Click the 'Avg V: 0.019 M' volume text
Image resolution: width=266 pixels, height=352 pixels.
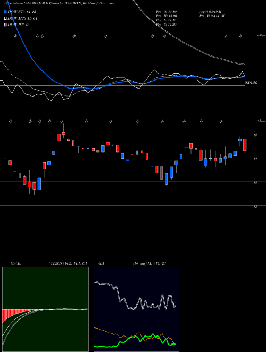(211, 12)
